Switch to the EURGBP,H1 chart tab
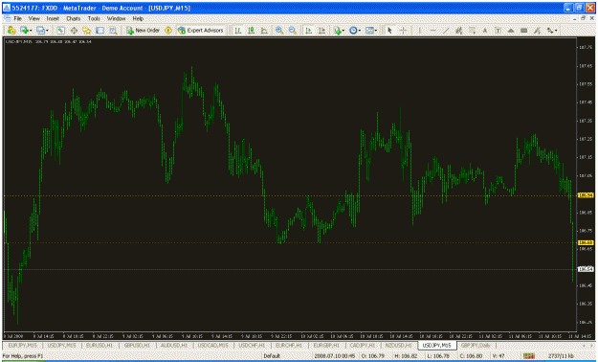 click(x=326, y=345)
